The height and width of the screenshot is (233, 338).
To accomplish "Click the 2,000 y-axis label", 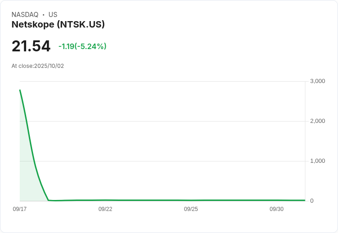I will coord(317,121).
